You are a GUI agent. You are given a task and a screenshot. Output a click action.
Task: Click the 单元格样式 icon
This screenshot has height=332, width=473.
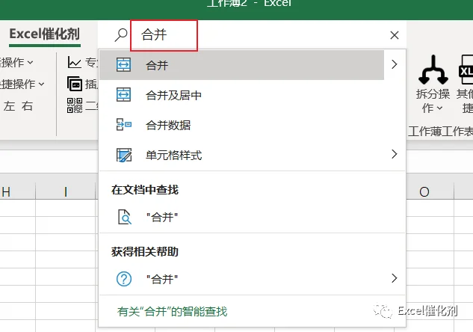click(x=124, y=155)
